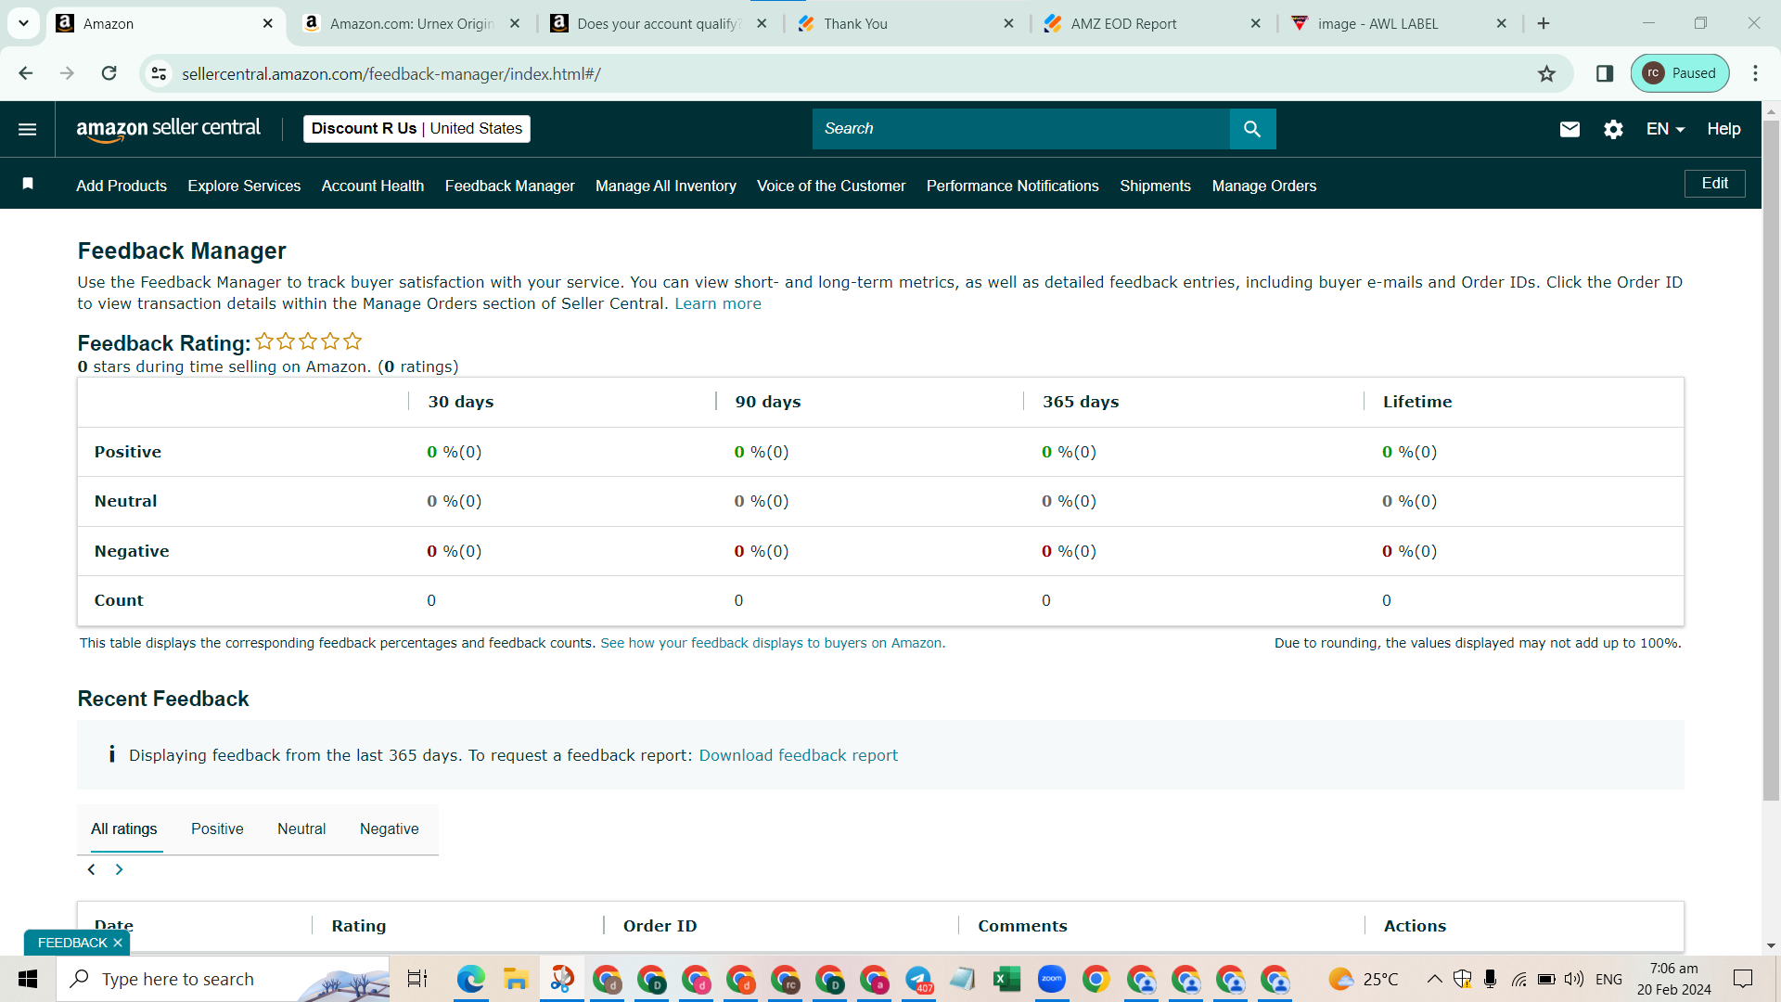
Task: Open the Chrome tab search dropdown
Action: point(23,23)
